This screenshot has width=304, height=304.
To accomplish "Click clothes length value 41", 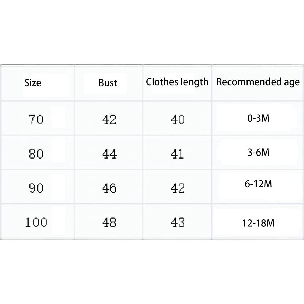I will tap(177, 154).
